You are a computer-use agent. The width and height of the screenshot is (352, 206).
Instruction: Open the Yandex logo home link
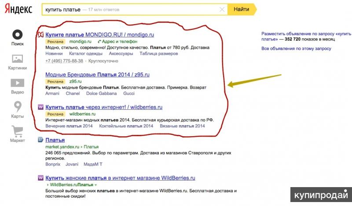tap(18, 9)
